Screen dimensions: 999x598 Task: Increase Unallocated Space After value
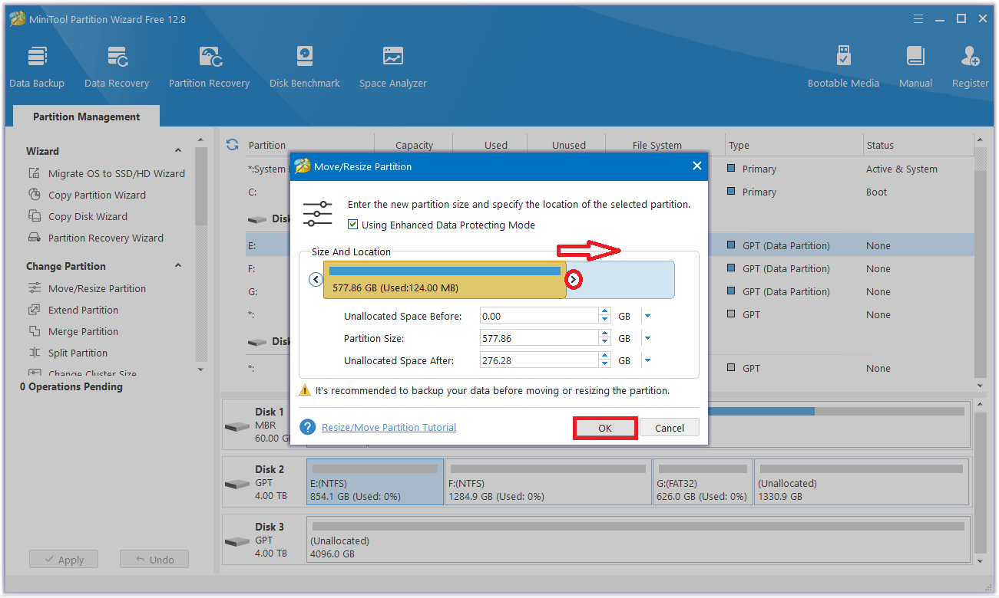click(605, 356)
